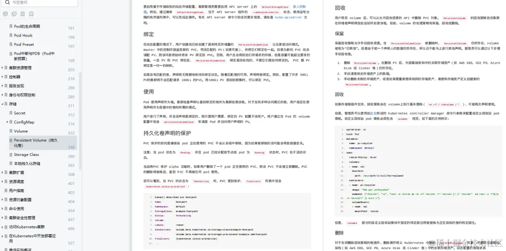
Task: Open the 准入控制器 hyperlink in document
Action: (299, 7)
